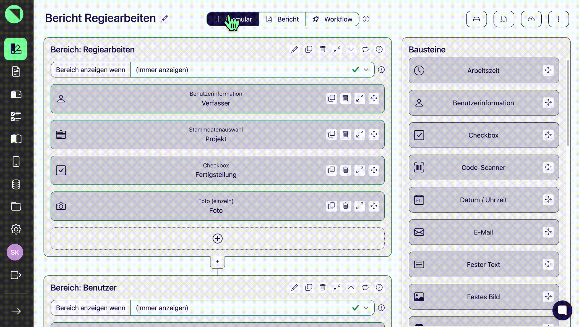Open the settings gear in left sidebar
The image size is (579, 327).
(16, 229)
